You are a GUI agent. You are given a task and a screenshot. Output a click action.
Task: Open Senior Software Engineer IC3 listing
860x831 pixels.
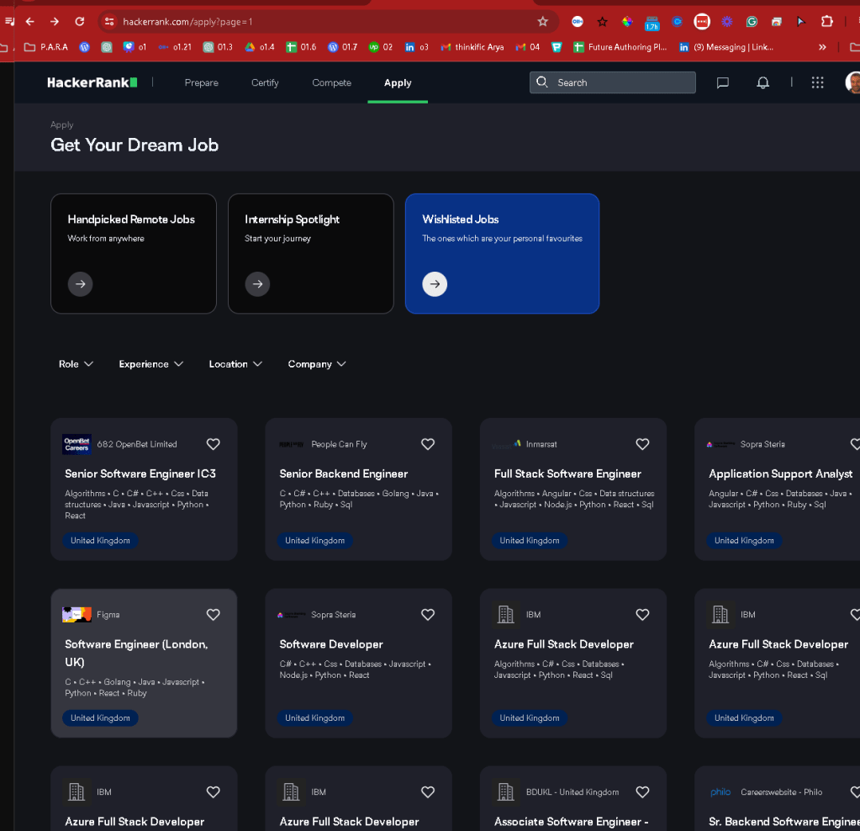pyautogui.click(x=140, y=474)
